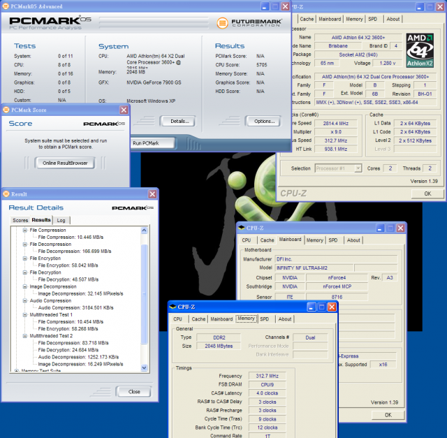Collapse the File Decryption tree node
Viewport: 447px width, 438px height.
tap(25, 272)
